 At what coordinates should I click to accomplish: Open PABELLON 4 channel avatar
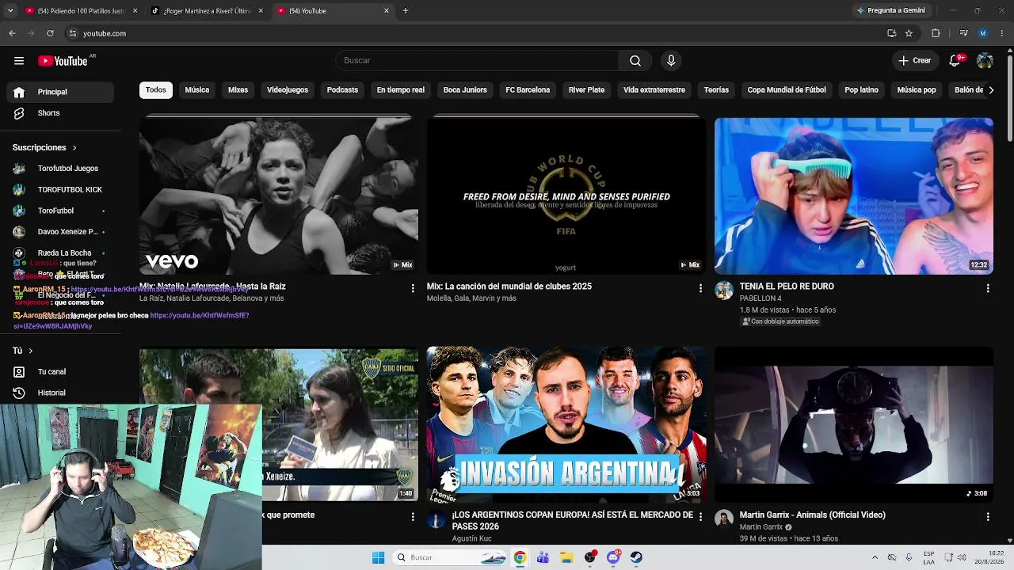(724, 290)
